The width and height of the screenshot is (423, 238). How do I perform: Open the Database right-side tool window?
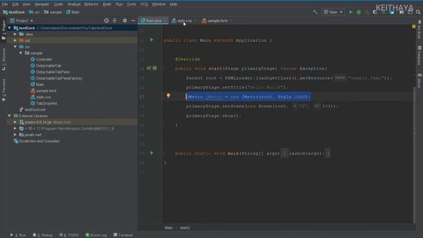419,56
